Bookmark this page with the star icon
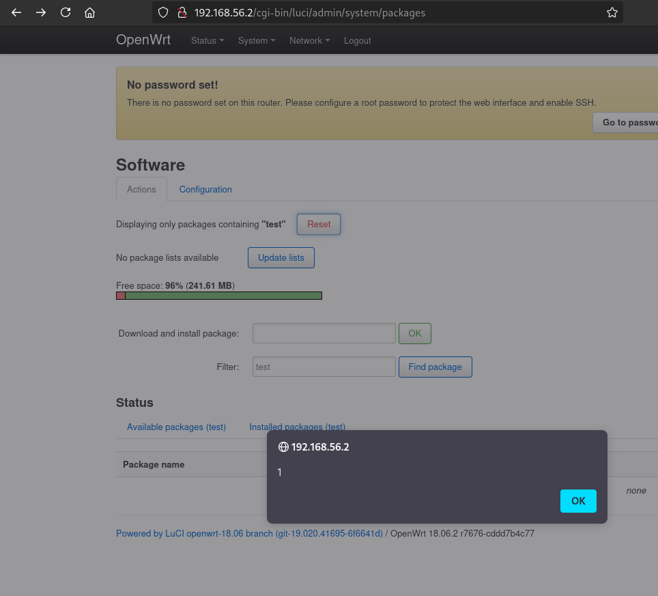658x596 pixels. point(612,12)
